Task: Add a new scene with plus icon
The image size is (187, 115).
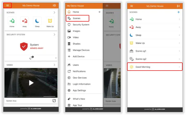Action: point(178,12)
